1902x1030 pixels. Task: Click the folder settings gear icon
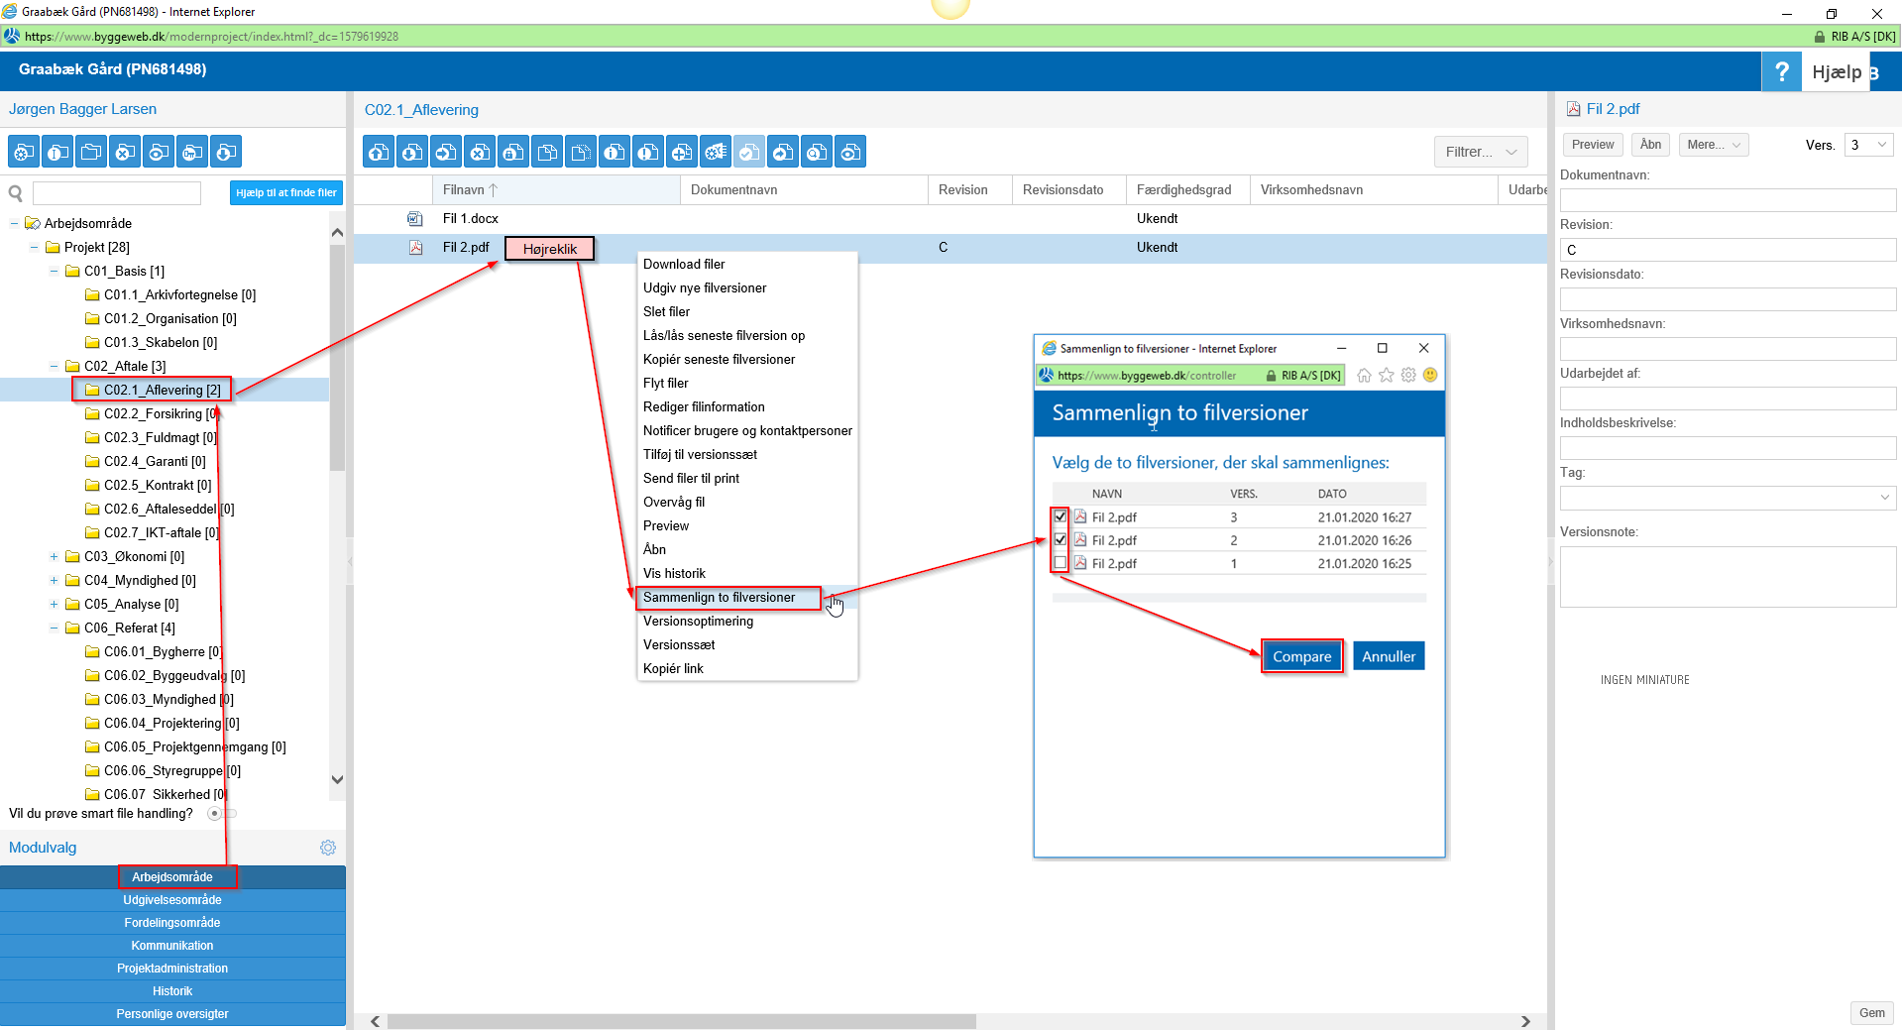click(24, 152)
